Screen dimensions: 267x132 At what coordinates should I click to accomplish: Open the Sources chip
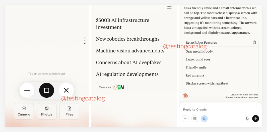click(112, 87)
